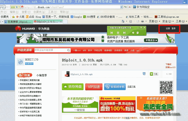Click the volume speaker icon in music widget
Screen dimensions: 188x121
133,33
